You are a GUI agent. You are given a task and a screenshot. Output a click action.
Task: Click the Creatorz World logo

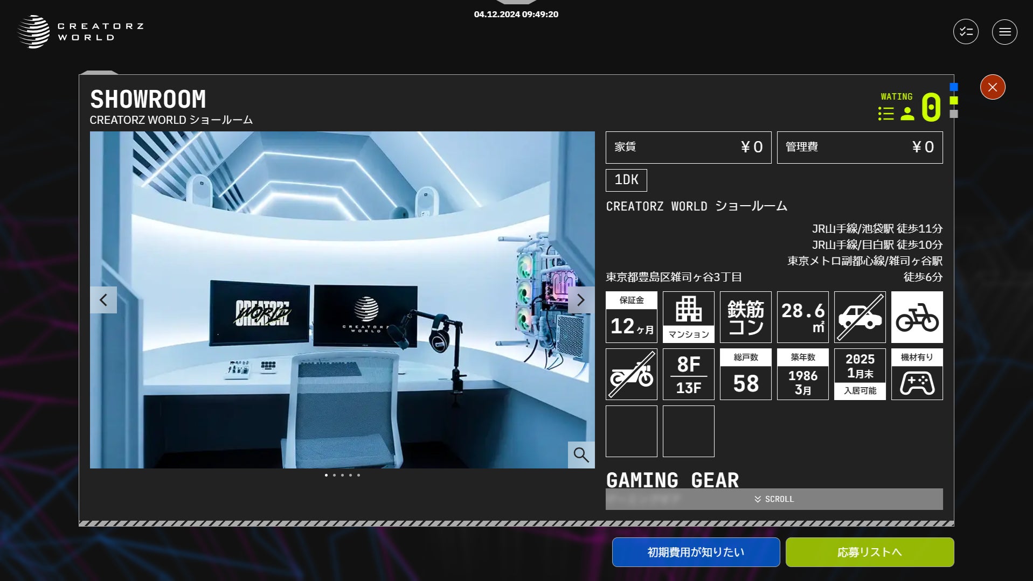tap(81, 32)
